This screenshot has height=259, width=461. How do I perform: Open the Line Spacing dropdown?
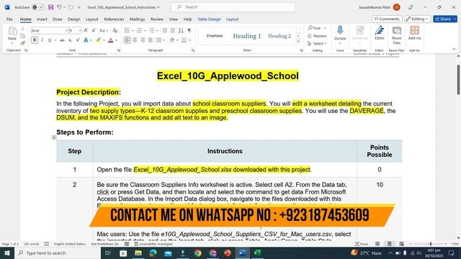[x=160, y=40]
